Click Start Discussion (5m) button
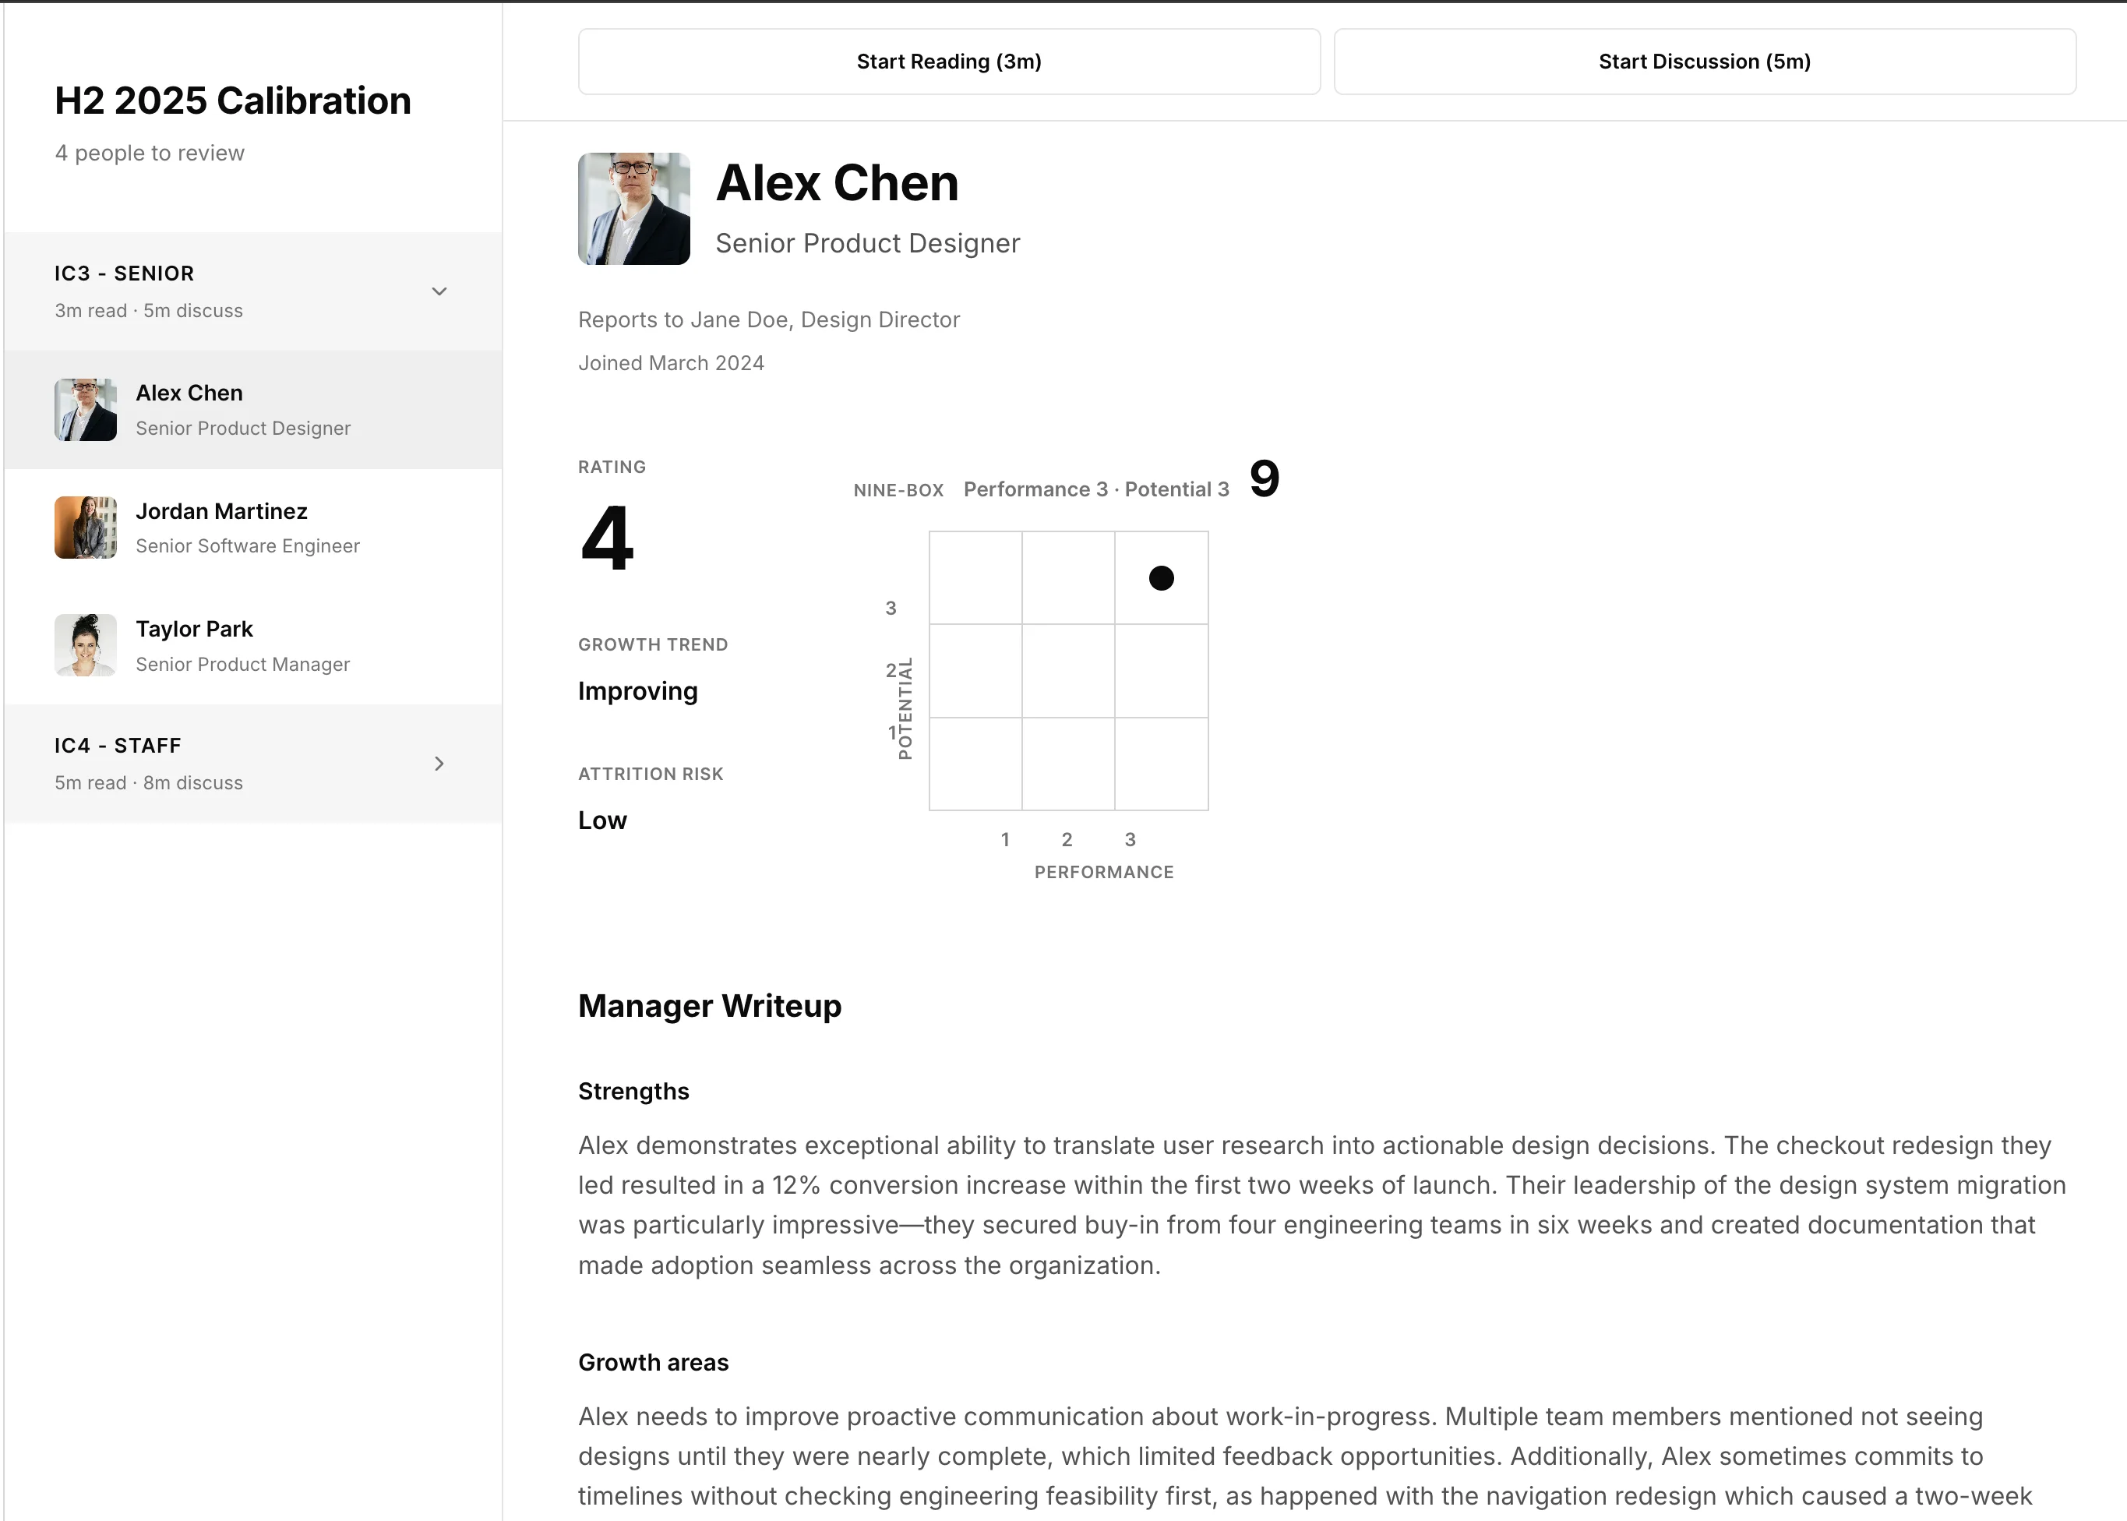Viewport: 2127px width, 1521px height. point(1705,62)
